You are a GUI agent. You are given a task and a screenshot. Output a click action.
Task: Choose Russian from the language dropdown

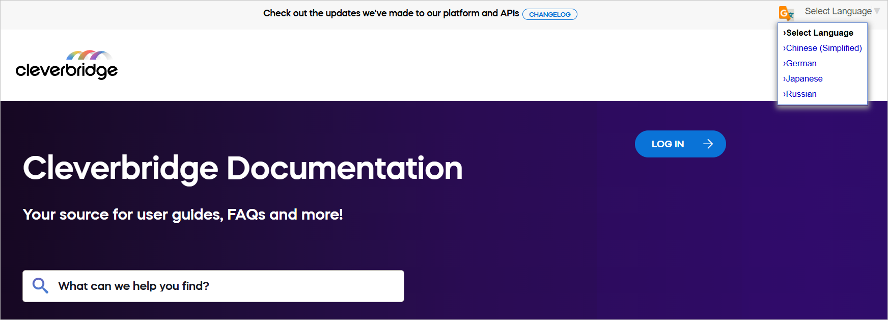[801, 94]
